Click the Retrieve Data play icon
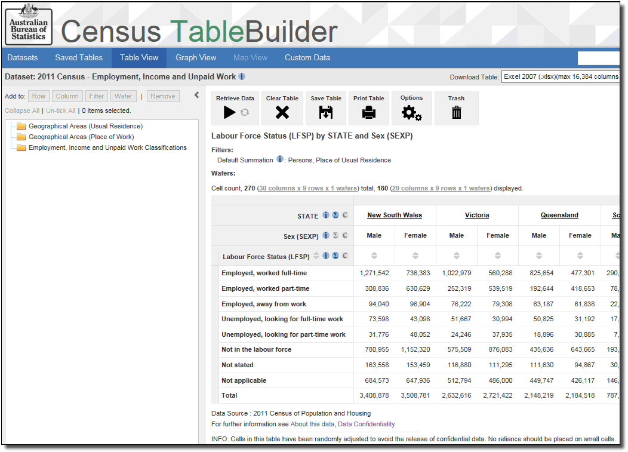Screen dimensions: 628x452 click(x=229, y=112)
